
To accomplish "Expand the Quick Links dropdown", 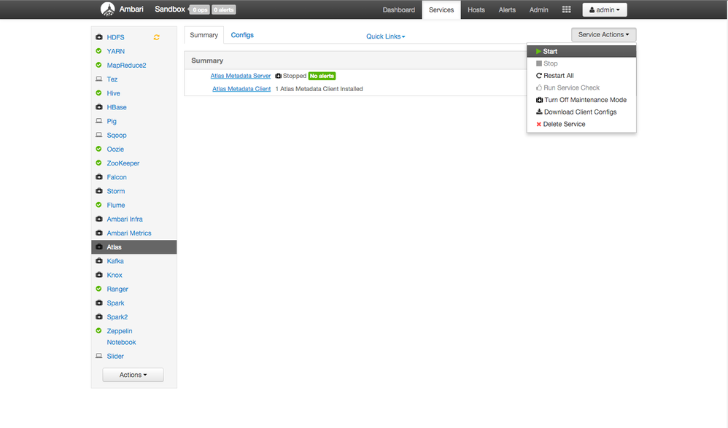I will [385, 36].
